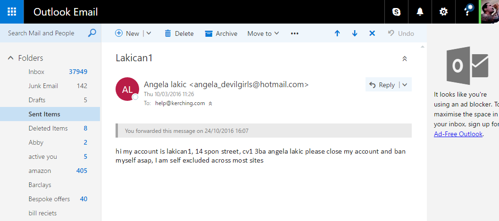Screen dimensions: 499x221
Task: Archive the open message
Action: [221, 33]
